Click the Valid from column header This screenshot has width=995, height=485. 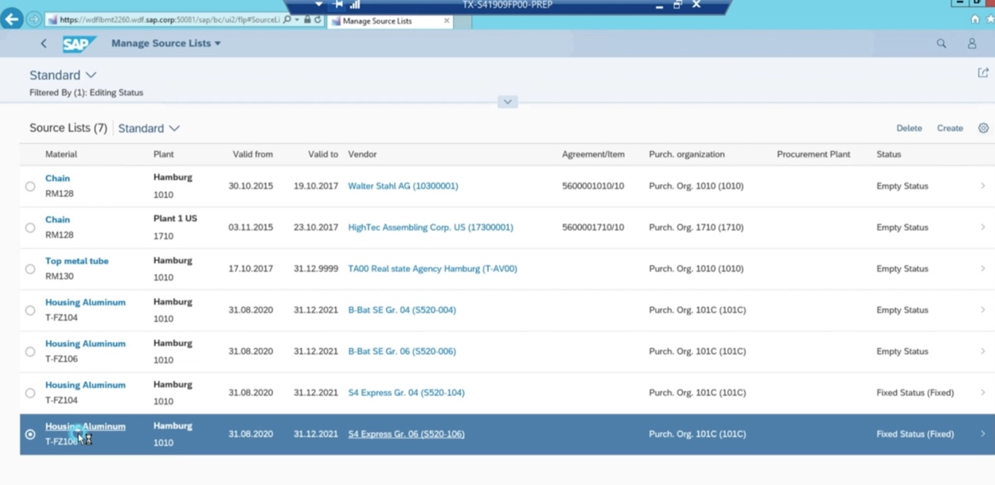(x=252, y=154)
